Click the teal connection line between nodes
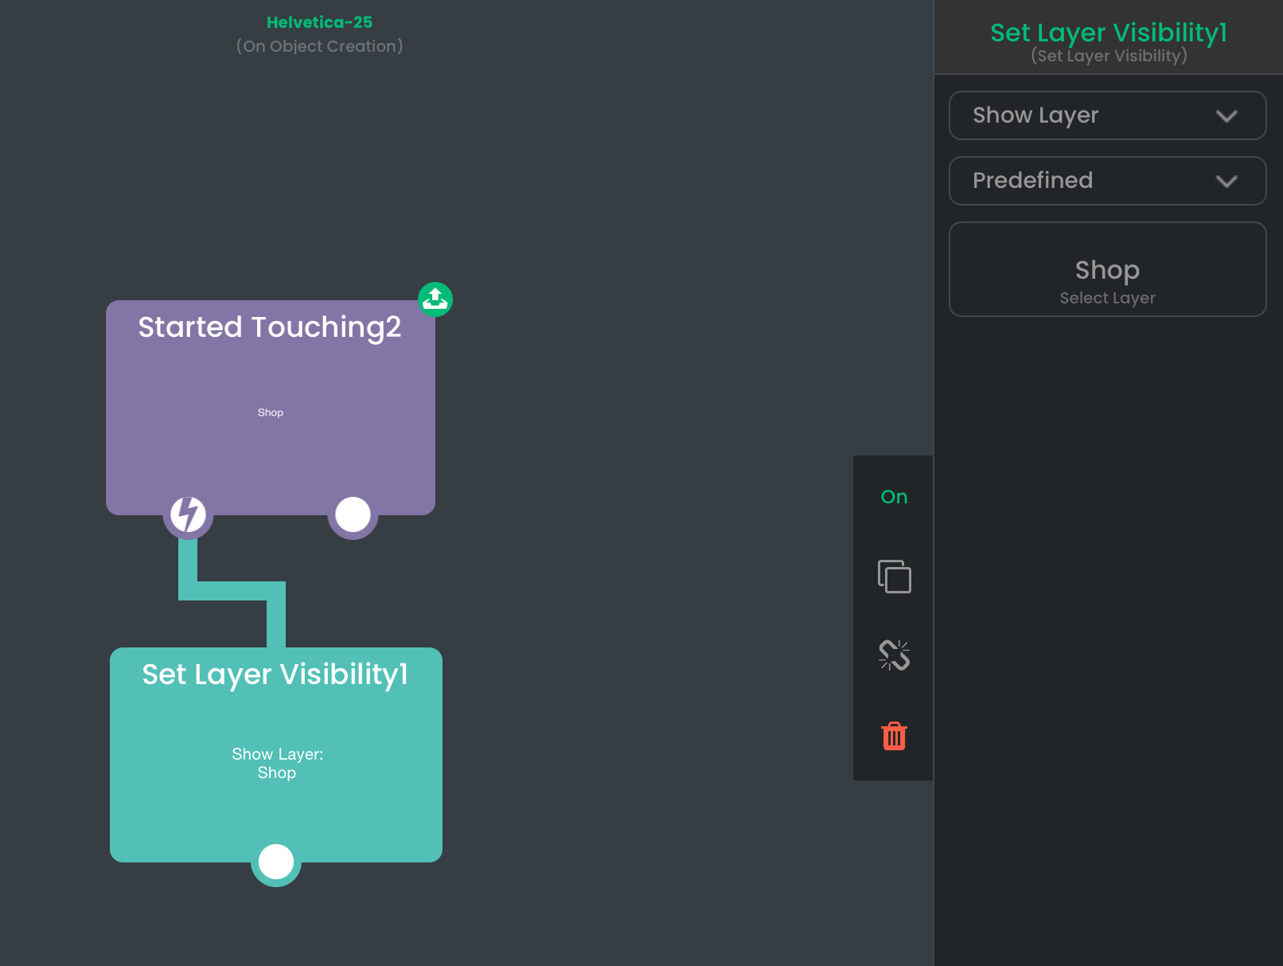The width and height of the screenshot is (1283, 966). click(232, 591)
